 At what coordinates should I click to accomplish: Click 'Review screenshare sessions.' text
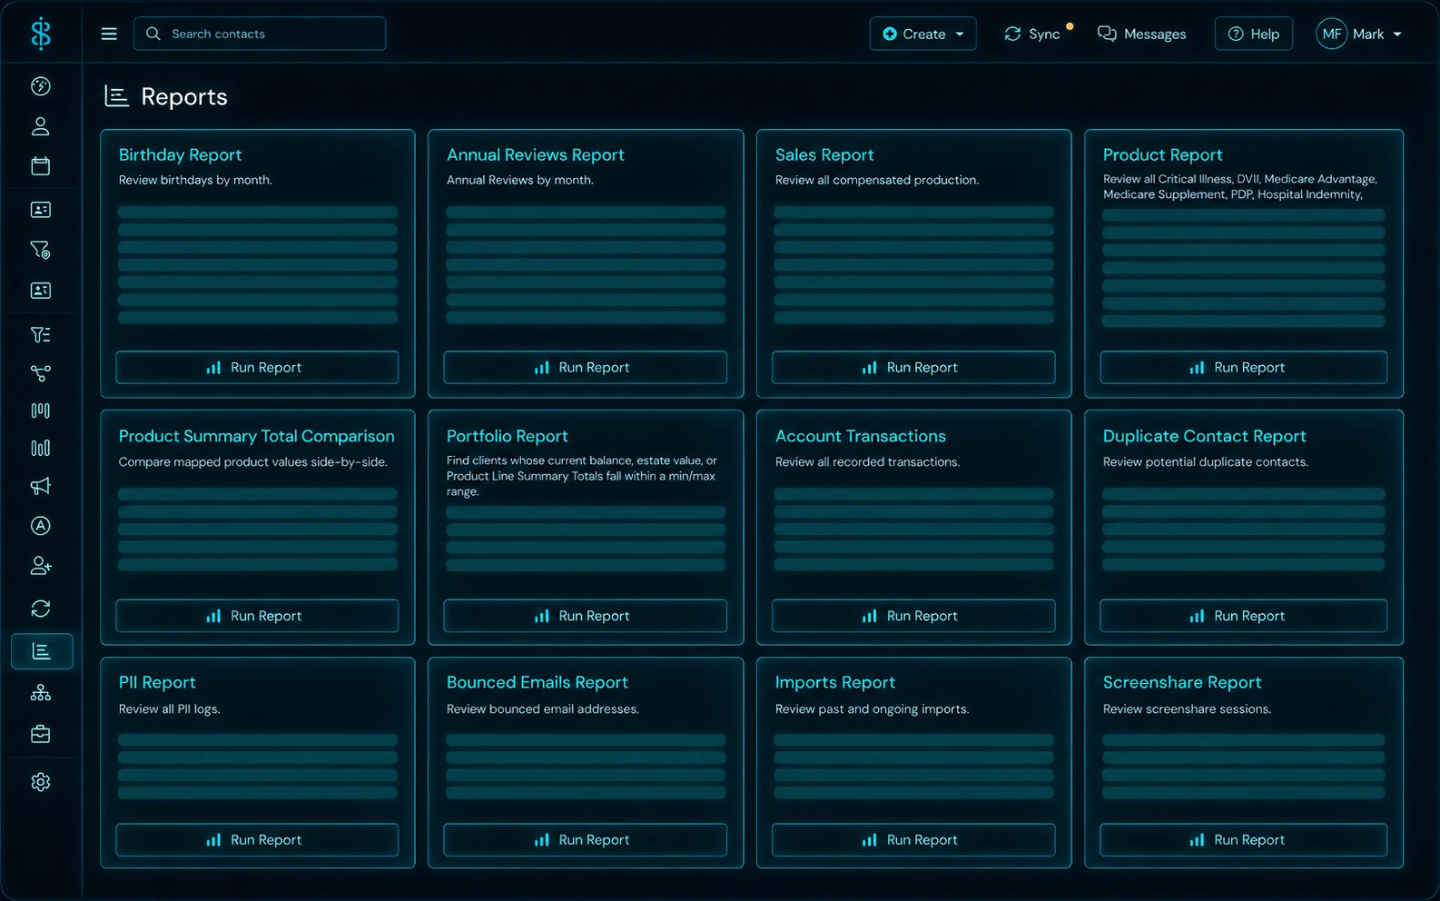[x=1187, y=708]
